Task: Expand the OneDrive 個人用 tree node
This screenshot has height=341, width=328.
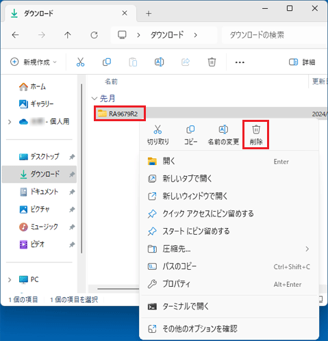Action: pyautogui.click(x=10, y=122)
